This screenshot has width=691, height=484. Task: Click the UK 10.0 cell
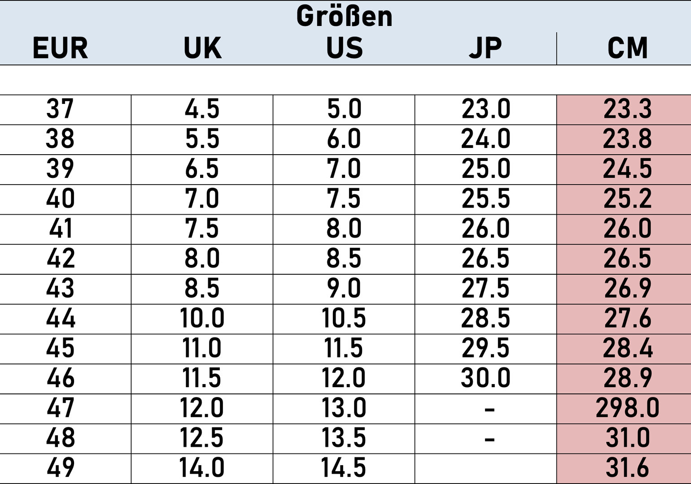coord(202,319)
